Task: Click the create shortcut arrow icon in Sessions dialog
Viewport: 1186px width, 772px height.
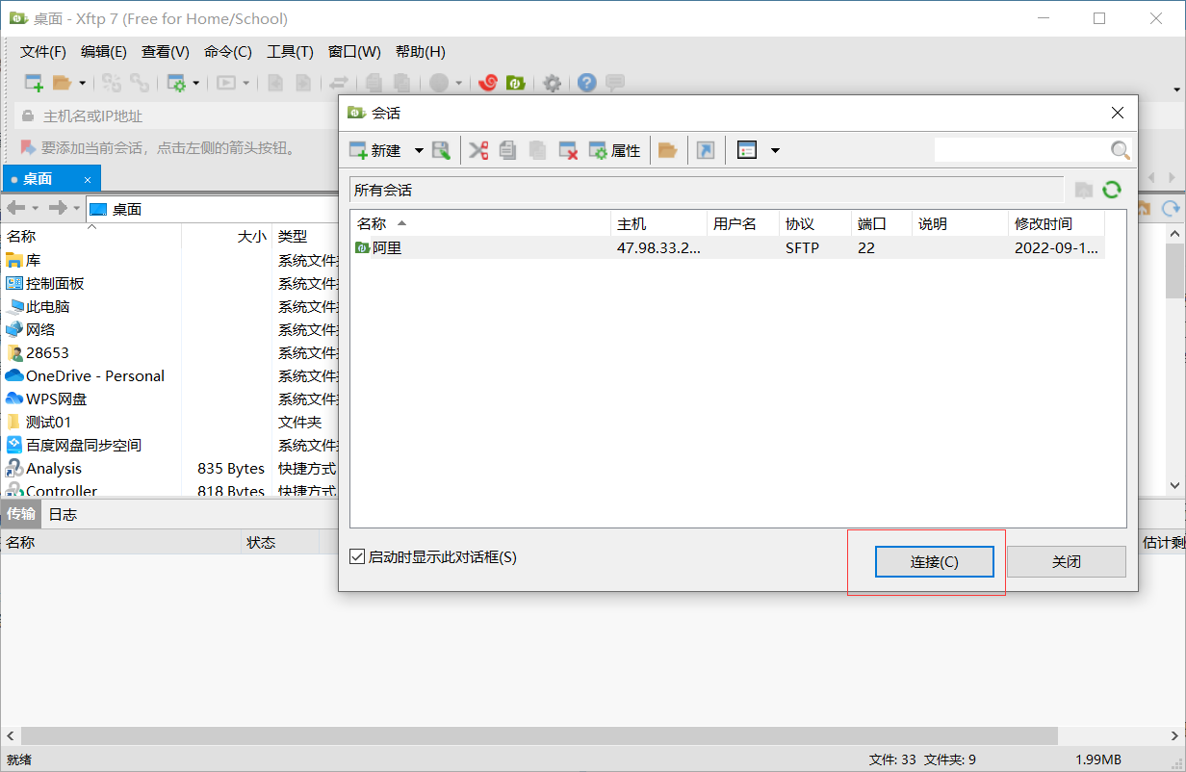Action: click(706, 150)
